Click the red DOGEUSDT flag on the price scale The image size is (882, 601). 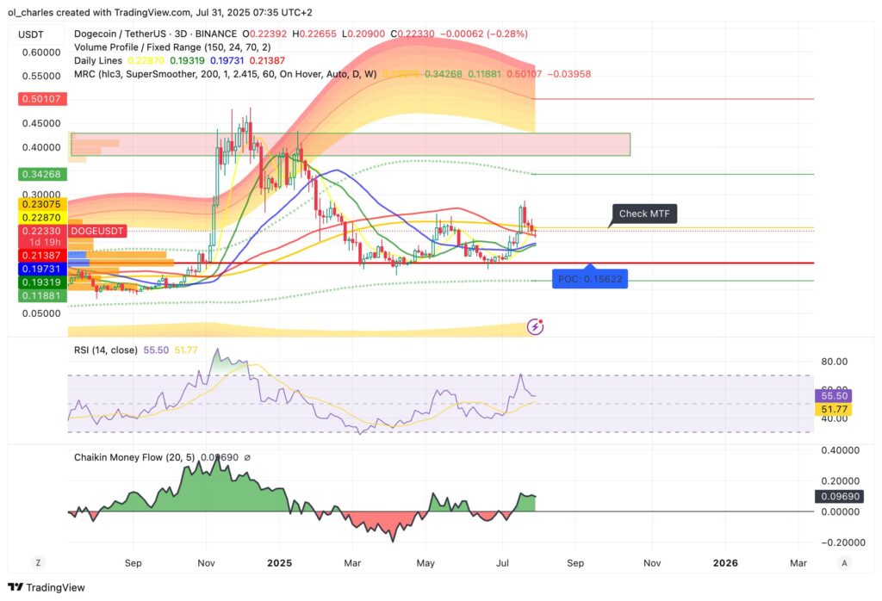(97, 231)
